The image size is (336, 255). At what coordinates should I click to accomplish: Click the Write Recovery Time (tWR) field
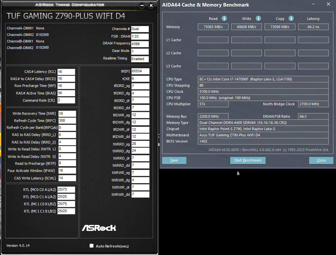(67, 113)
